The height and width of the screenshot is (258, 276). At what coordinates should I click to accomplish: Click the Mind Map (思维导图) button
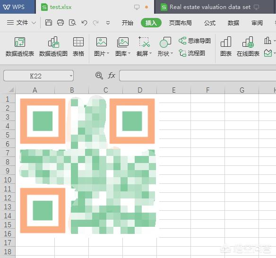tap(195, 41)
